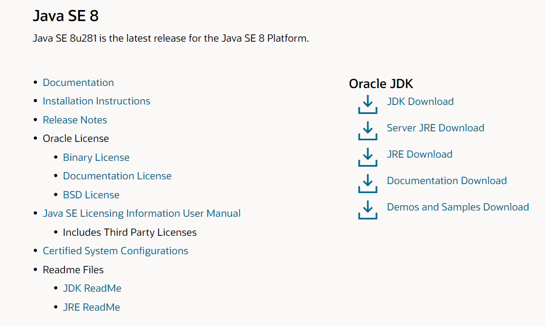Click the download icon beside JRE Download
545x326 pixels.
(x=368, y=157)
